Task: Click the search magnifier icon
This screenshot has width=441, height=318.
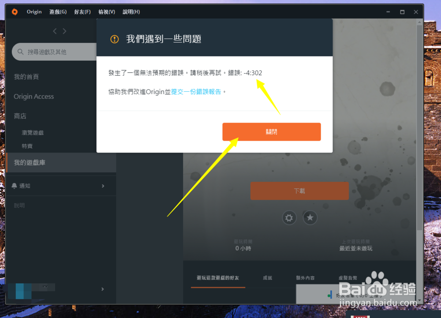Action: point(19,51)
